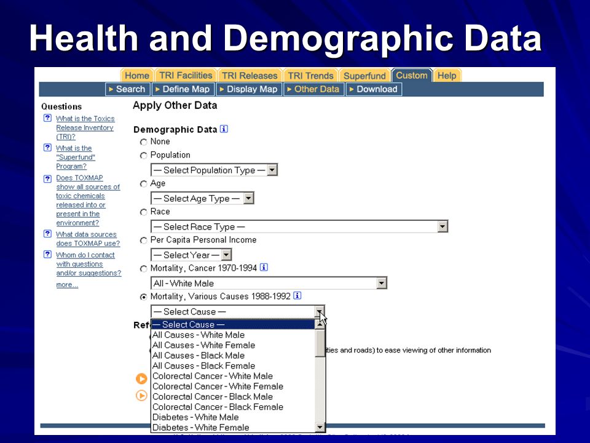Switch to the TRI Facilities tab

tap(186, 75)
